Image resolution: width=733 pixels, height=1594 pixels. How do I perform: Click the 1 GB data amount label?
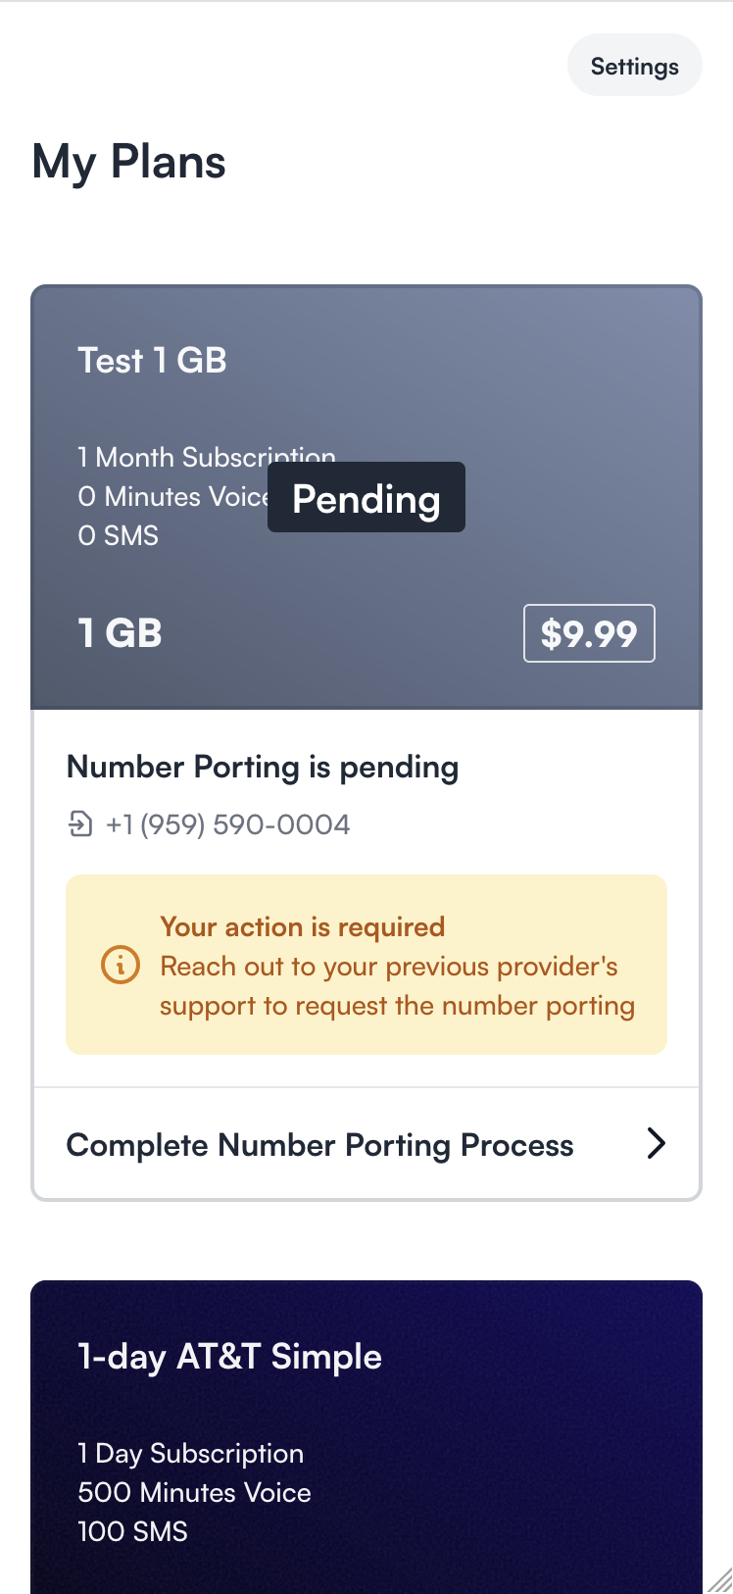pyautogui.click(x=120, y=633)
